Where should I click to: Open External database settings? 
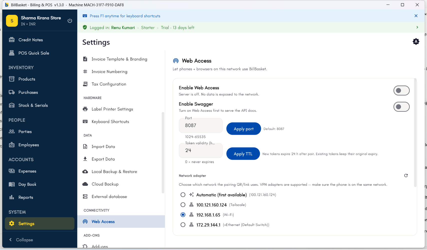(x=121, y=196)
